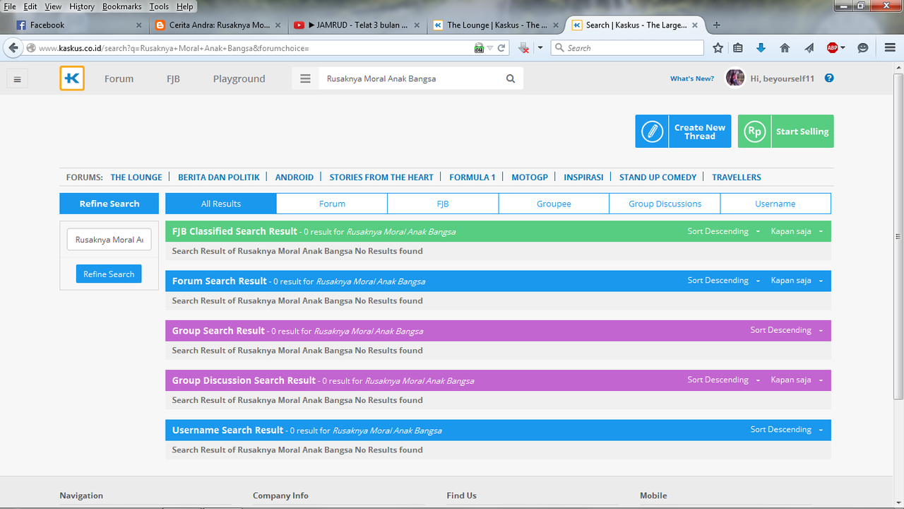The width and height of the screenshot is (904, 509).
Task: Select the Groupee results tab
Action: click(554, 204)
